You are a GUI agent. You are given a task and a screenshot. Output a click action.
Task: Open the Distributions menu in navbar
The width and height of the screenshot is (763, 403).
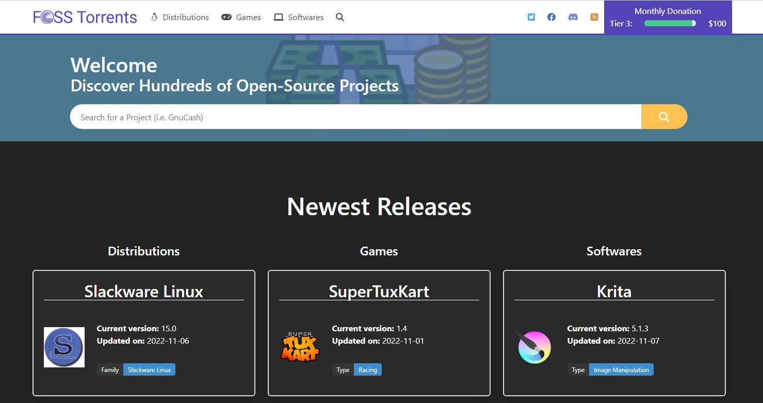[180, 17]
